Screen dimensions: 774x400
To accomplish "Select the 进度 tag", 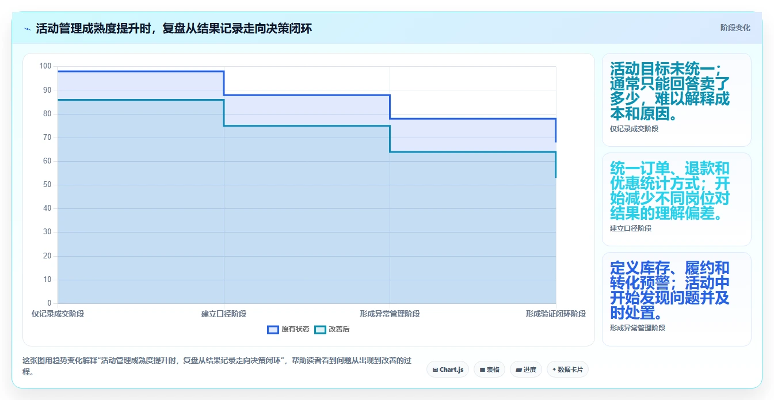I will 526,369.
